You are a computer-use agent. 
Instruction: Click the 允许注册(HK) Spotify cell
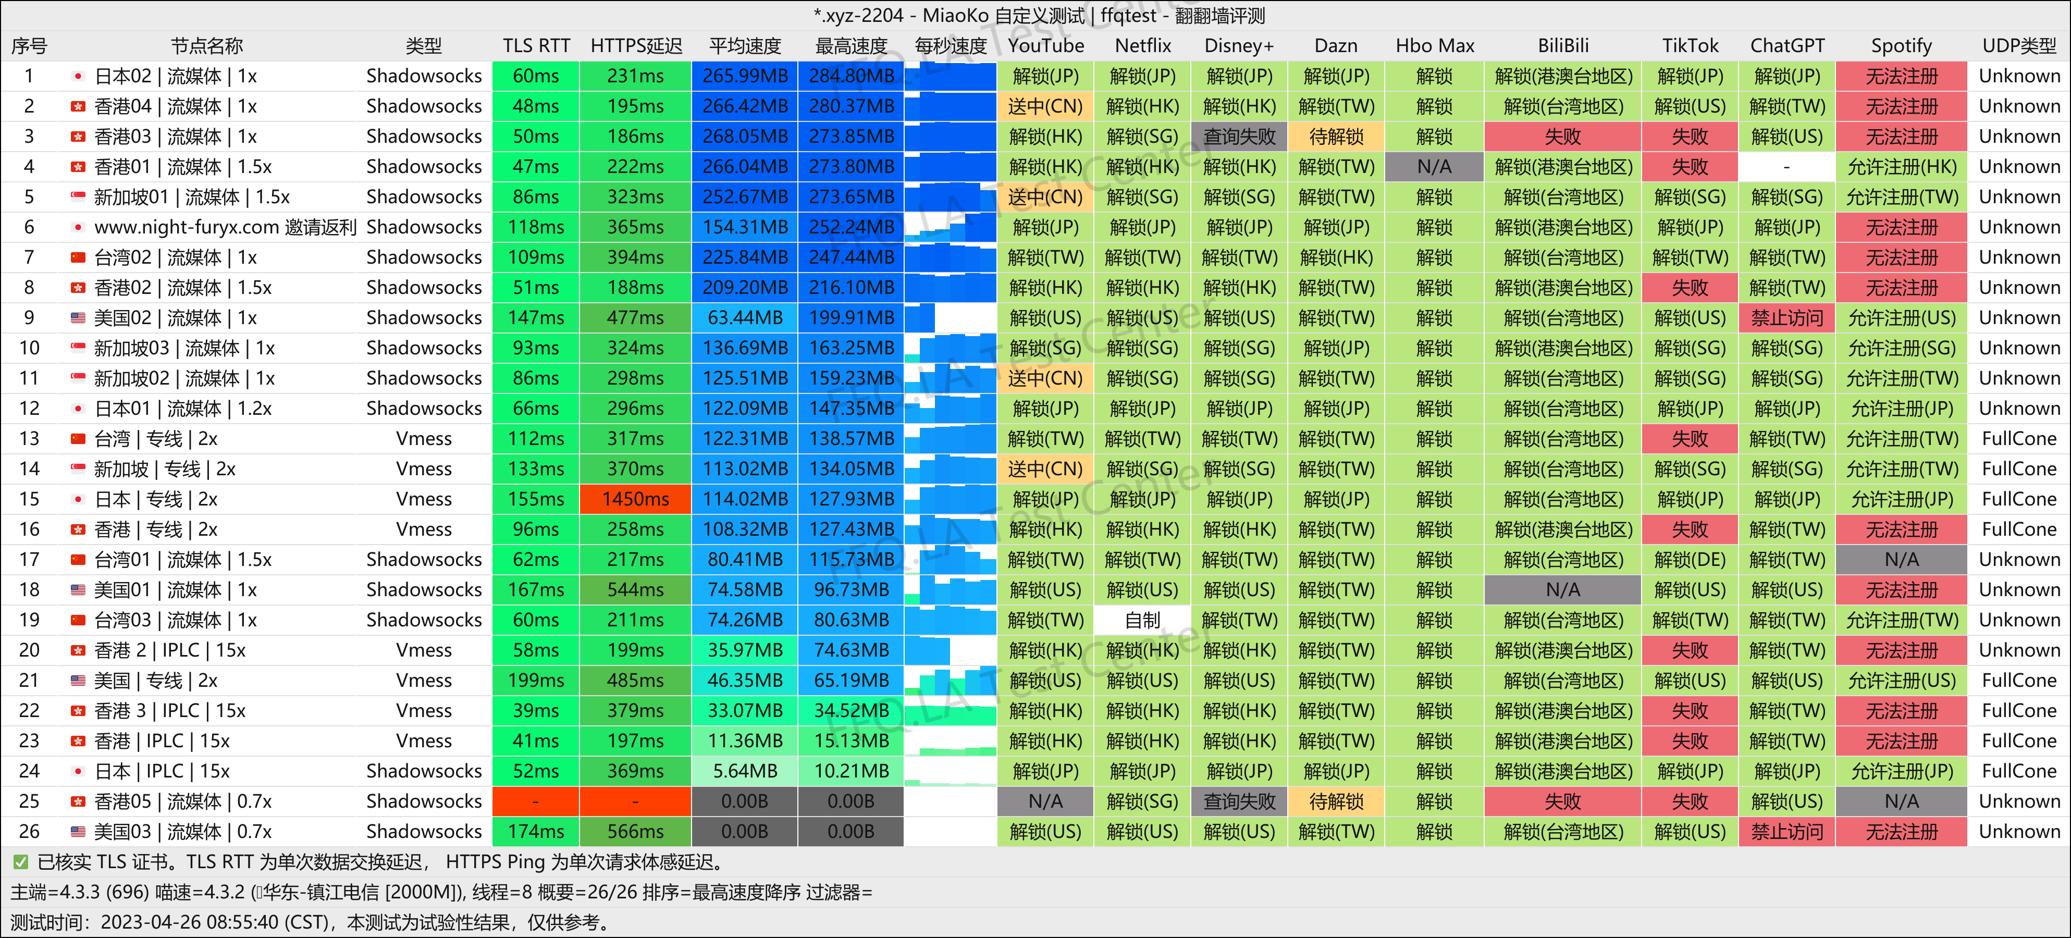[1901, 167]
